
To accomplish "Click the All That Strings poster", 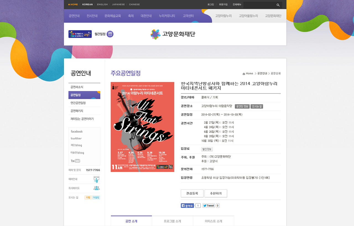I will click(x=142, y=127).
